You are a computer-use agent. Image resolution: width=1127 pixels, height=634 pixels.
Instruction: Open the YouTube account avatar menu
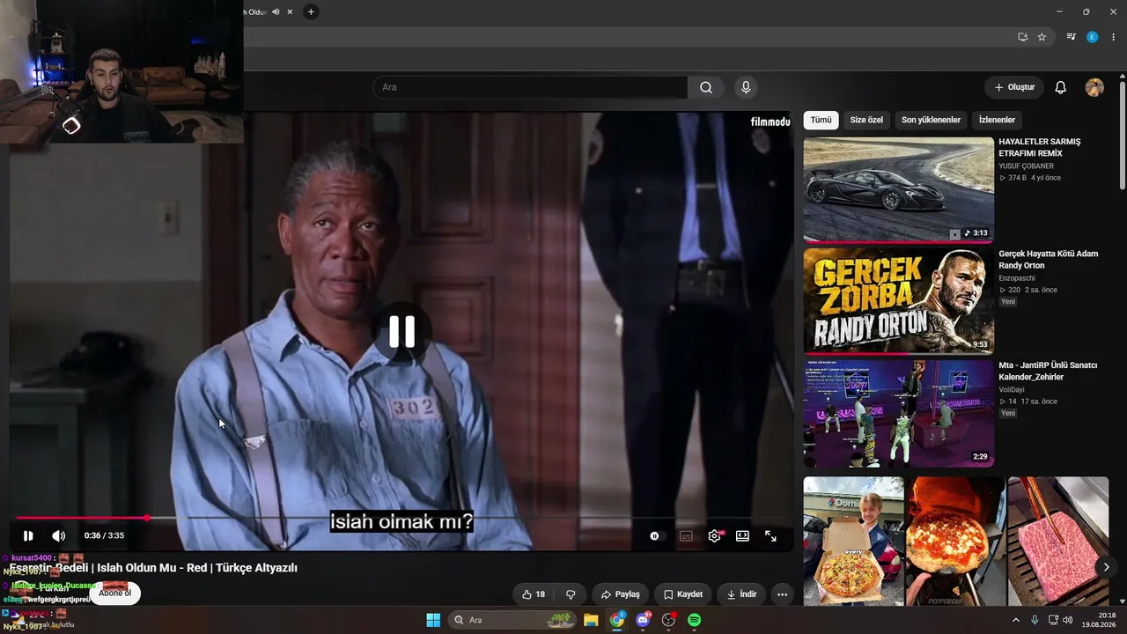pos(1094,87)
